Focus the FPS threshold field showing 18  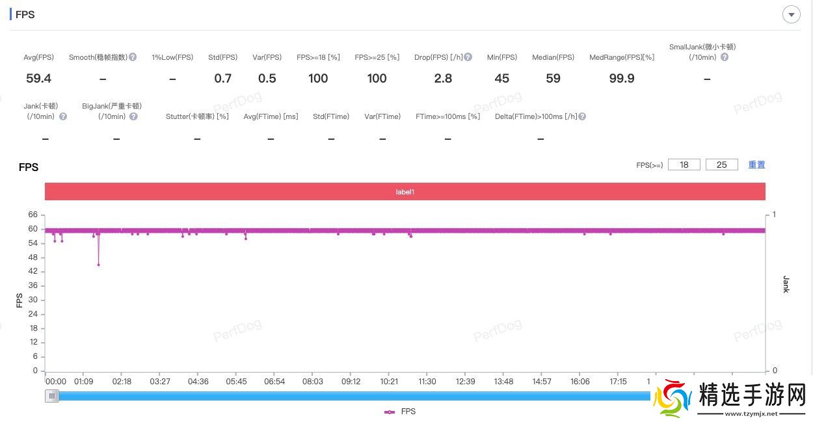pyautogui.click(x=684, y=165)
